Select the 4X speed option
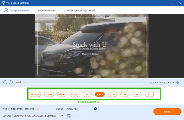This screenshot has width=184, height=120. 137,95
